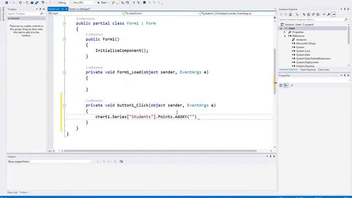Collapse the Form1 class outline region

(64, 23)
